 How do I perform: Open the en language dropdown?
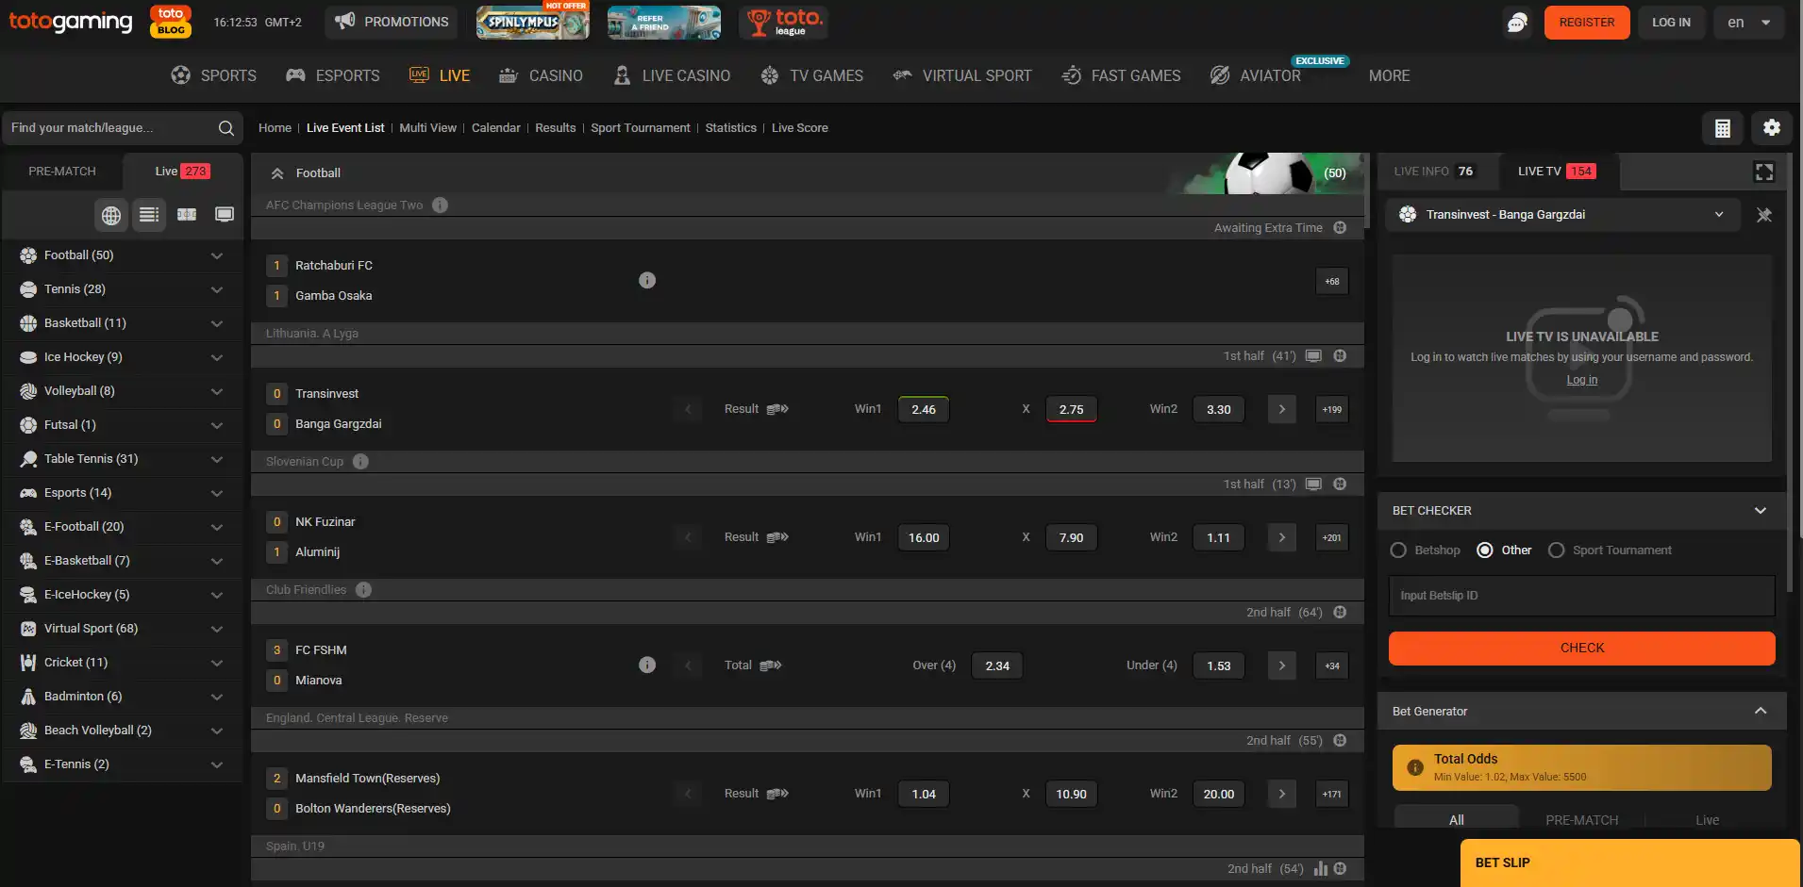1749,23
